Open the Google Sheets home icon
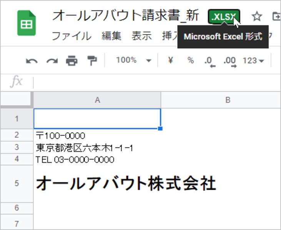Screen dimensions: 281x230 pos(27,23)
